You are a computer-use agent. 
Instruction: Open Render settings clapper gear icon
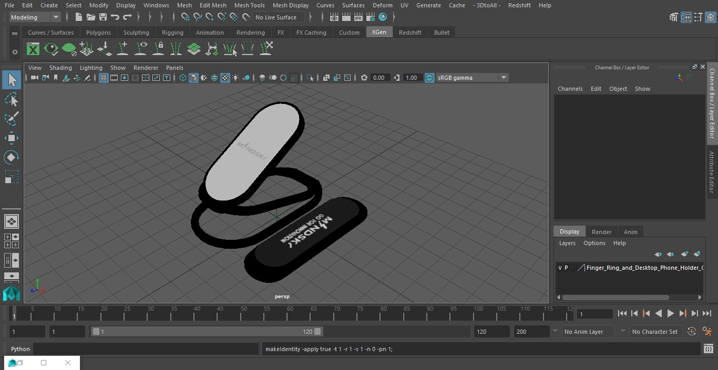pyautogui.click(x=370, y=17)
